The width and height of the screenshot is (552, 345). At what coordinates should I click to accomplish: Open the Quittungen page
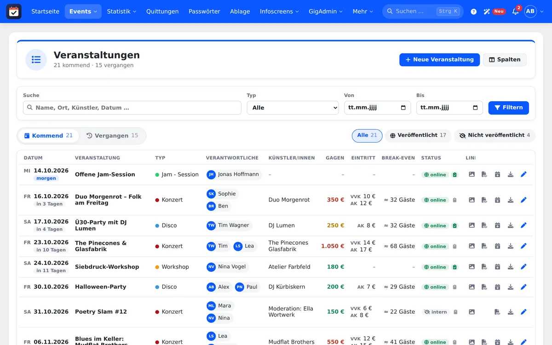162,11
